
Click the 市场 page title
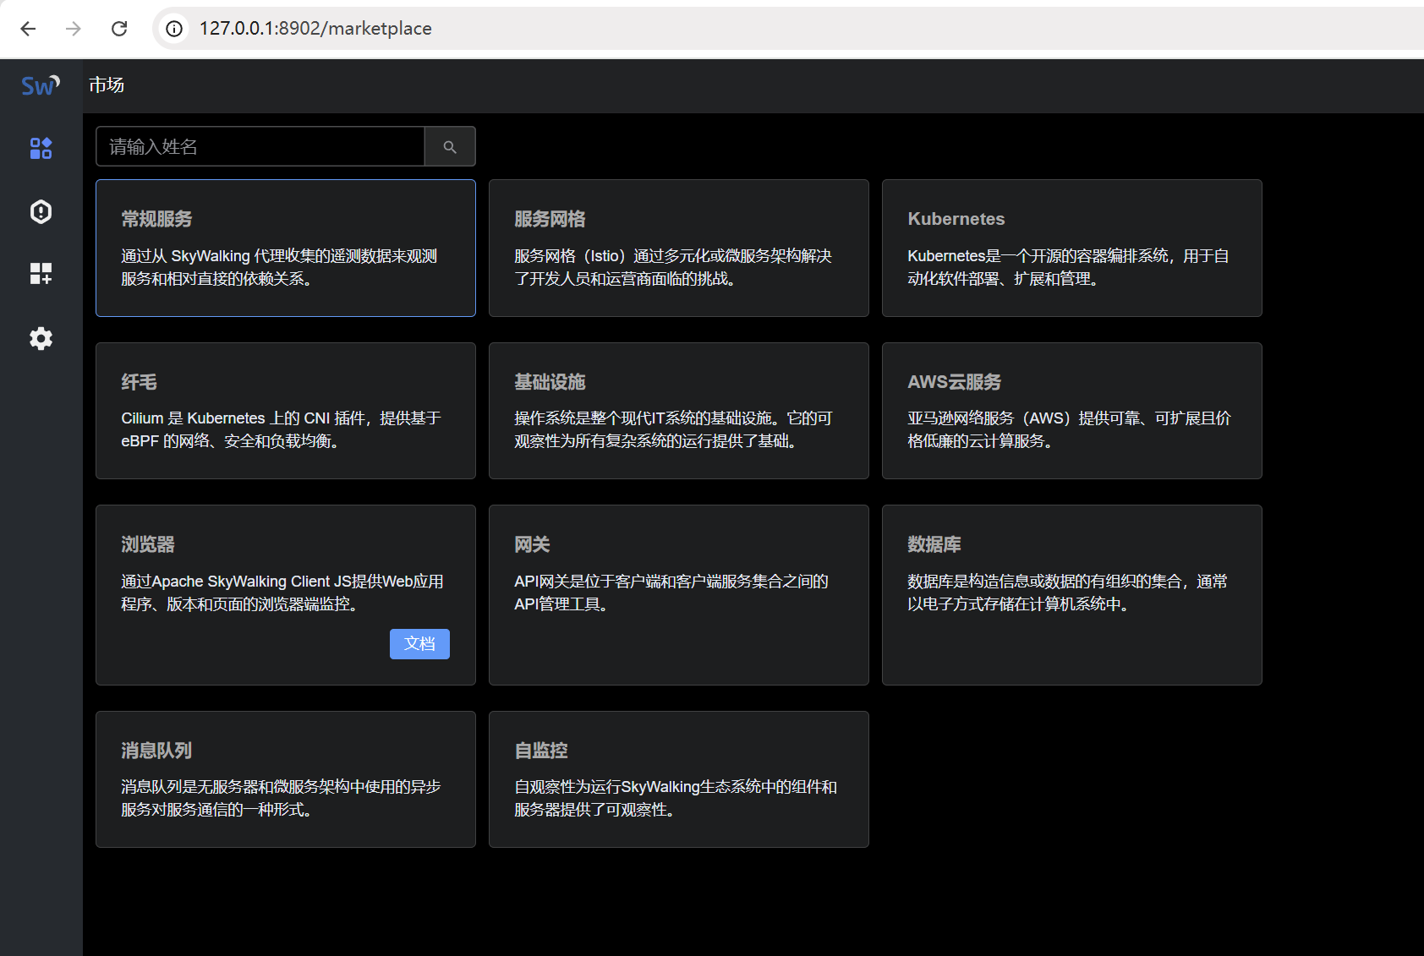tap(107, 85)
